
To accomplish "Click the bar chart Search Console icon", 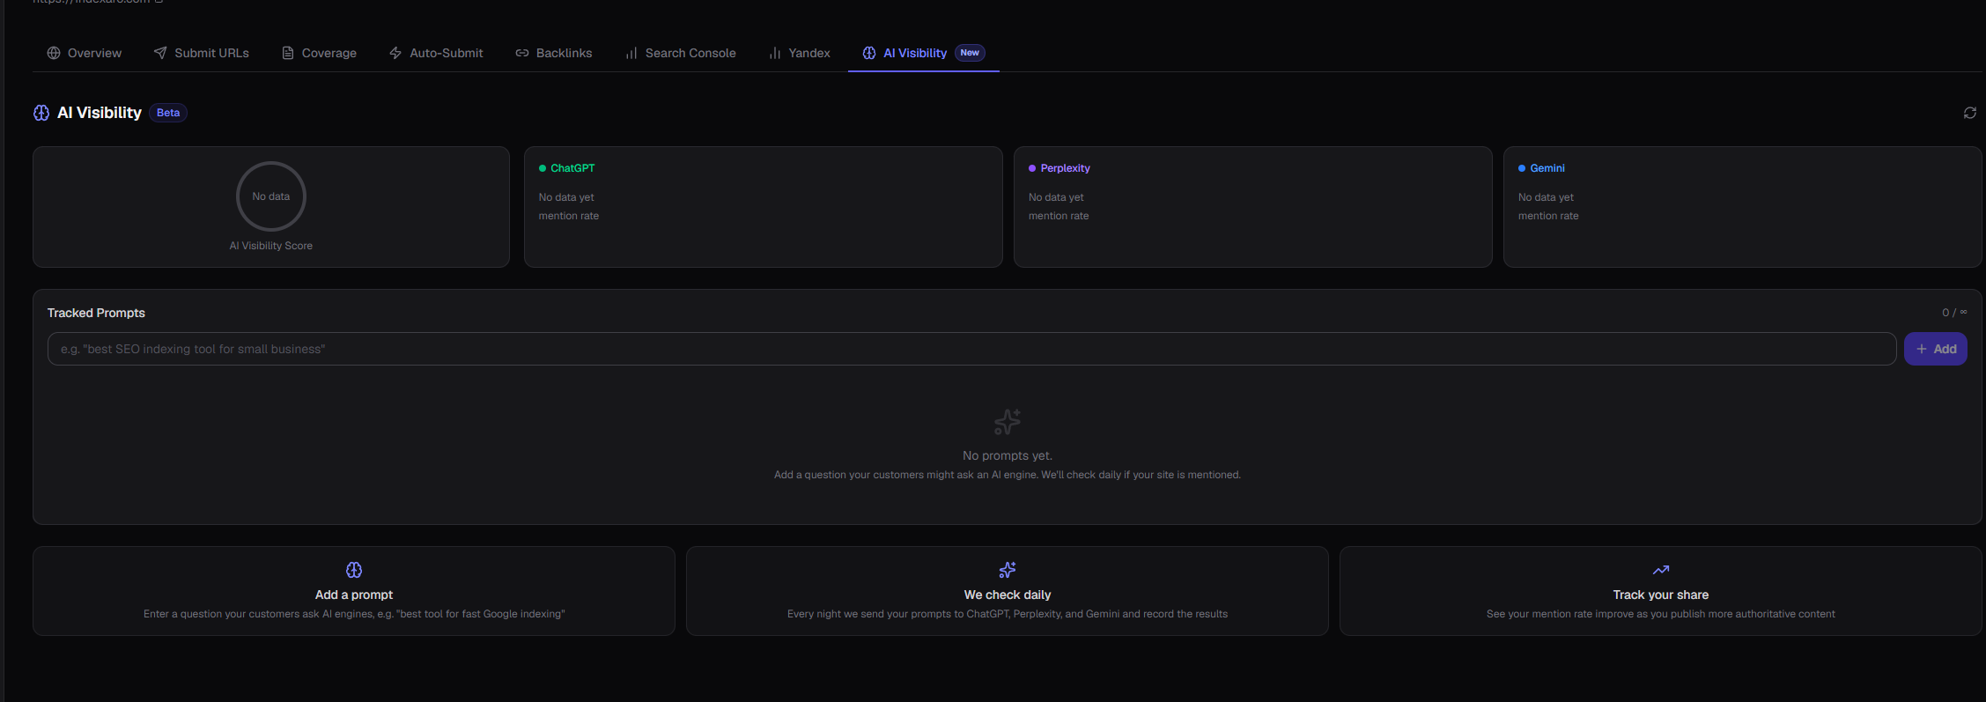I will point(631,53).
